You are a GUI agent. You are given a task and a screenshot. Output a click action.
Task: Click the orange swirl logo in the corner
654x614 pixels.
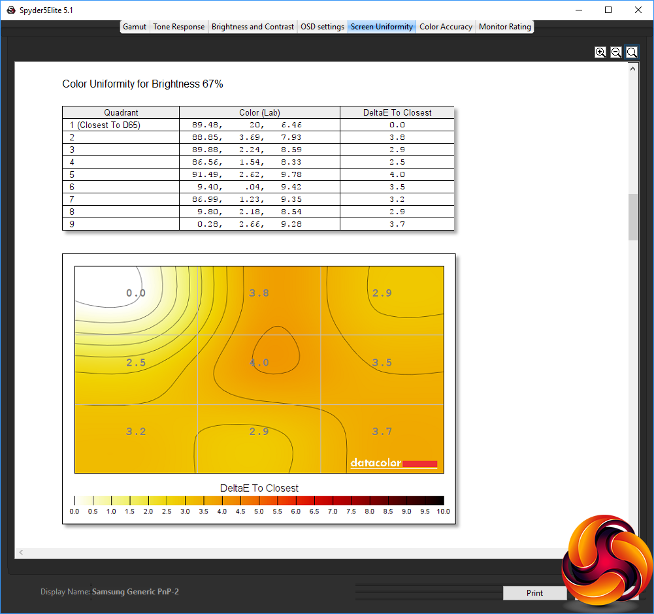(606, 563)
